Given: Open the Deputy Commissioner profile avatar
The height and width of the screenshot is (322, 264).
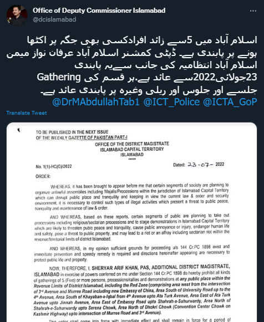Looking at the screenshot, I should pos(17,15).
